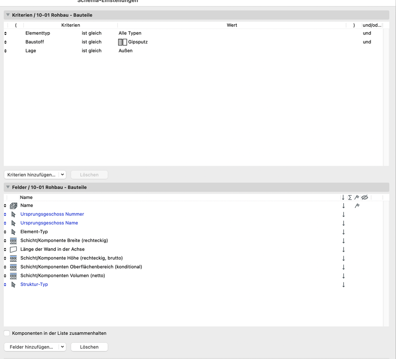Enable Komponenten in der Liste zusammenhalten checkbox
The width and height of the screenshot is (396, 359).
pyautogui.click(x=7, y=333)
